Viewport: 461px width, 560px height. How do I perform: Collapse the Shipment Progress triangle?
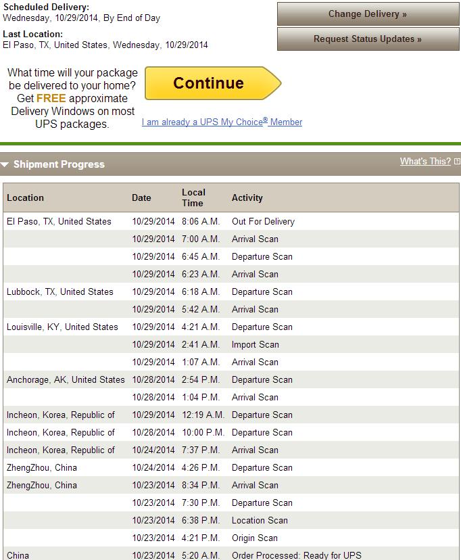click(x=5, y=164)
